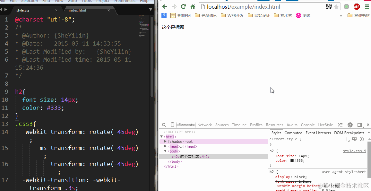The height and width of the screenshot is (191, 371).
Task: Select the Event Listeners sidebar tab
Action: tap(318, 133)
